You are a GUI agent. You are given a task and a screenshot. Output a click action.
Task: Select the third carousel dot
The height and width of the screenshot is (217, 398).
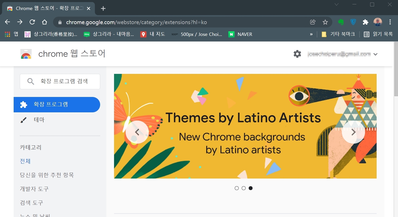pyautogui.click(x=250, y=188)
